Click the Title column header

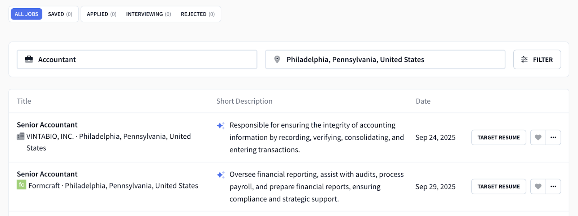[x=24, y=101]
